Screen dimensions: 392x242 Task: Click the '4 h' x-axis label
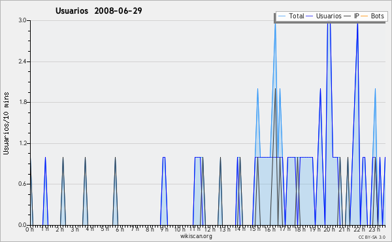tap(90, 229)
